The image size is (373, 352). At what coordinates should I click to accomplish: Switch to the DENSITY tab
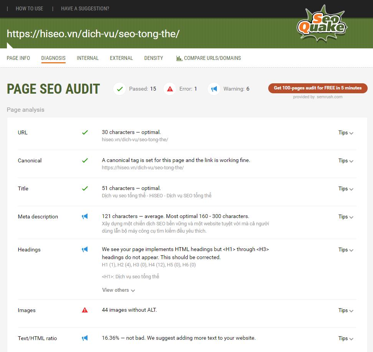(153, 58)
